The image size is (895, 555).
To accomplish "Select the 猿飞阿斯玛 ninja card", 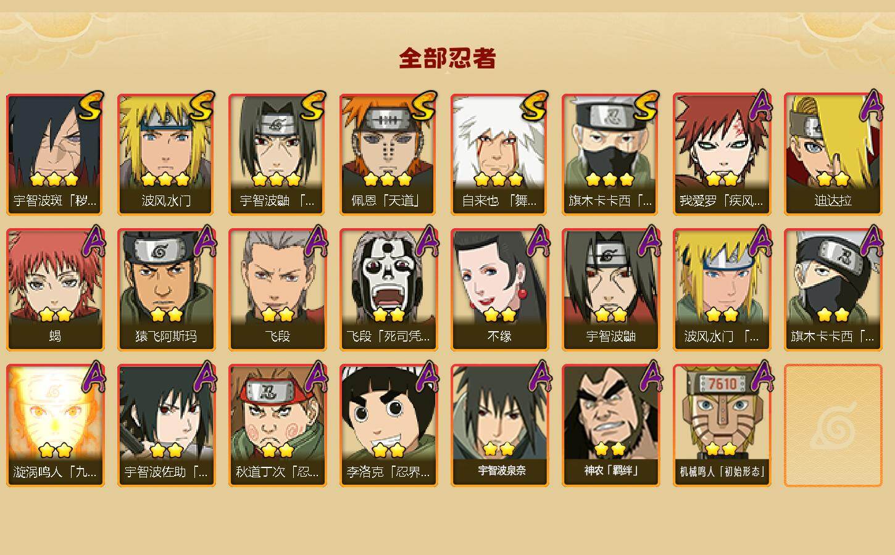I will (x=166, y=290).
